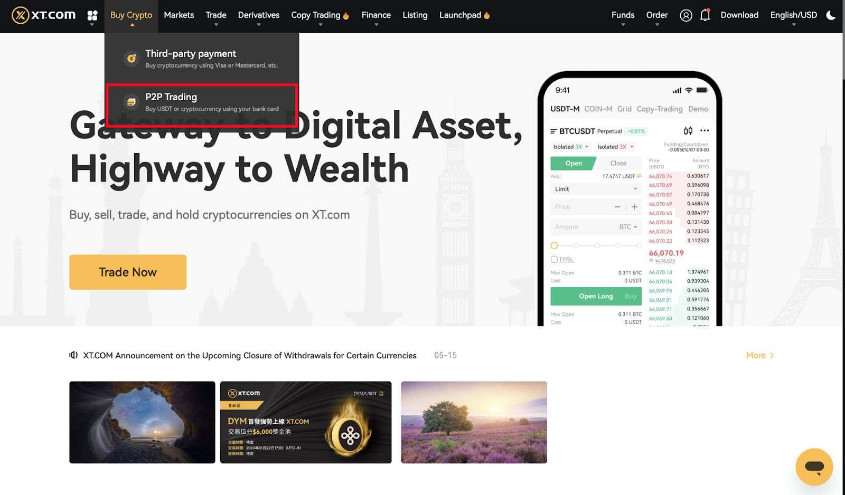This screenshot has width=845, height=495.
Task: Open the More announcements link
Action: [760, 355]
